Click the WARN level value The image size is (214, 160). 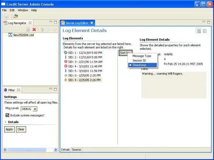[x=168, y=54]
